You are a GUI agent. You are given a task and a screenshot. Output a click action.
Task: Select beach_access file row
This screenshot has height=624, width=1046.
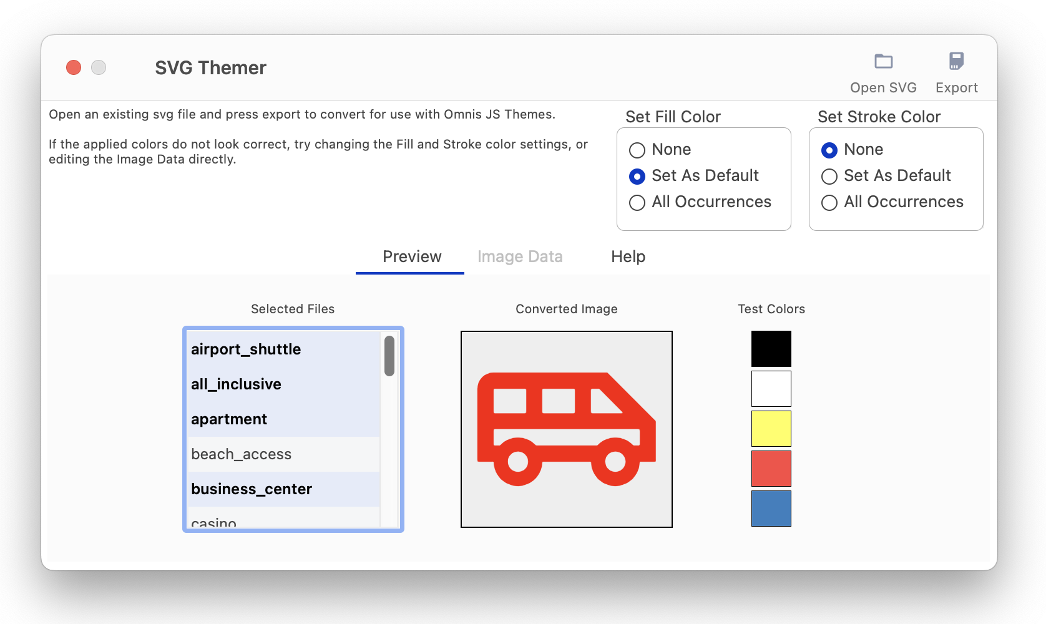[x=283, y=454]
